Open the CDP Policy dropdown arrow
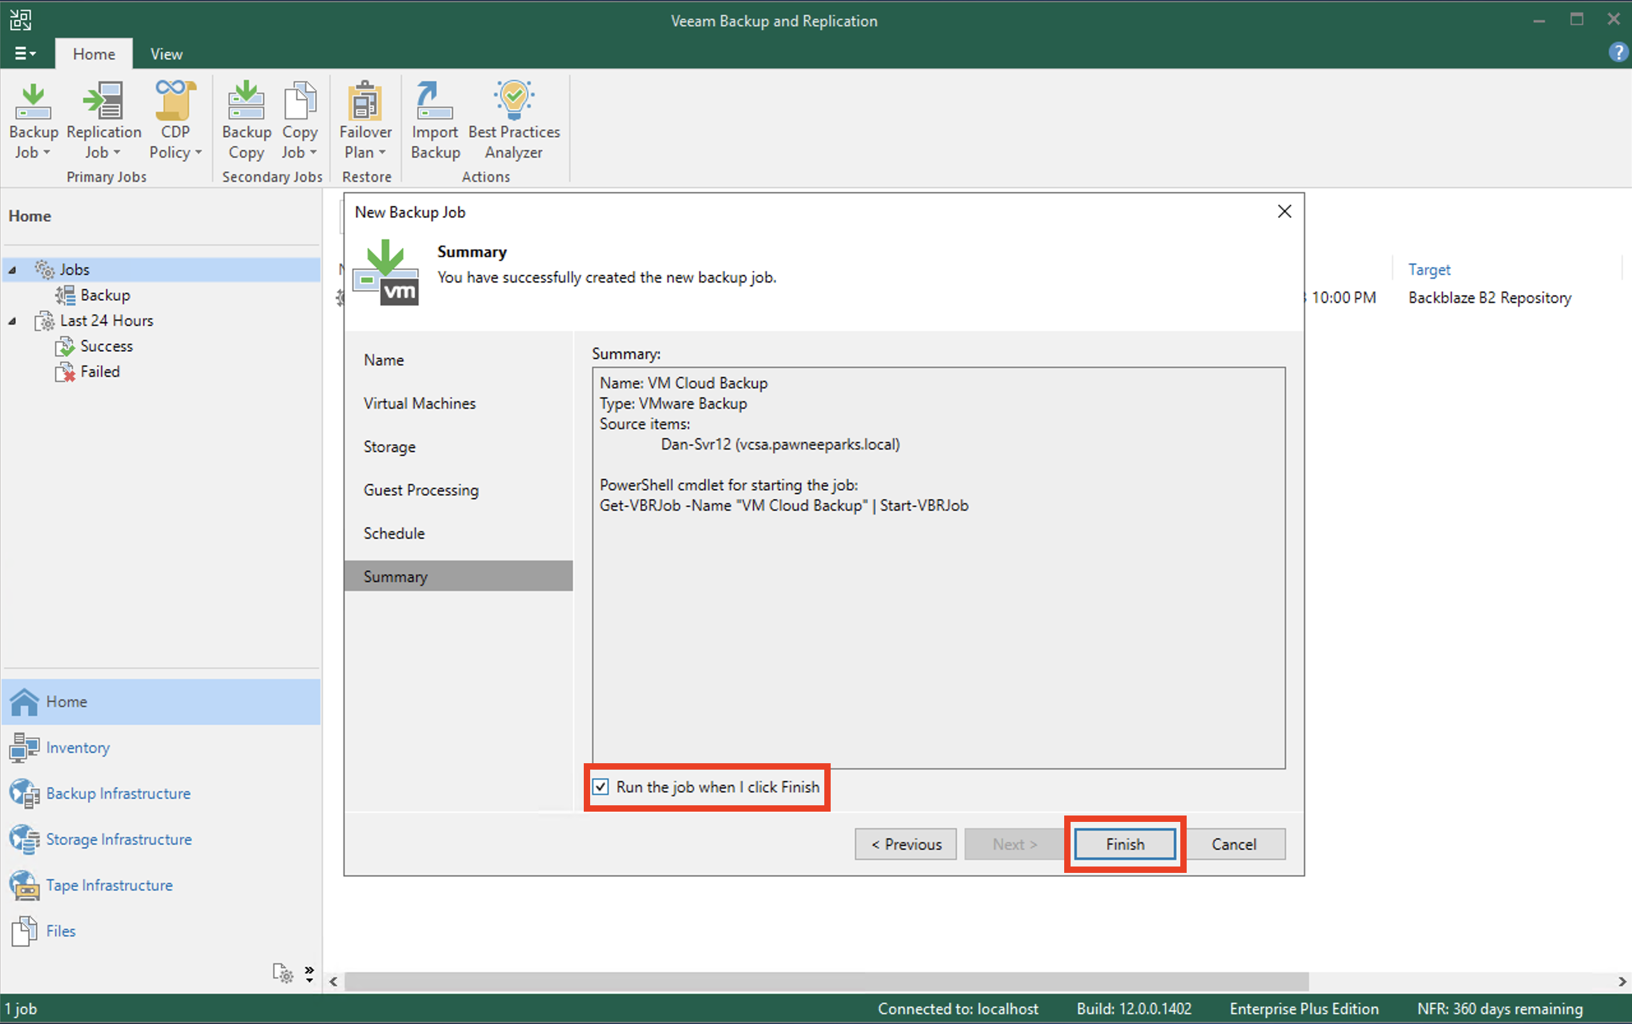The image size is (1632, 1024). pos(198,152)
